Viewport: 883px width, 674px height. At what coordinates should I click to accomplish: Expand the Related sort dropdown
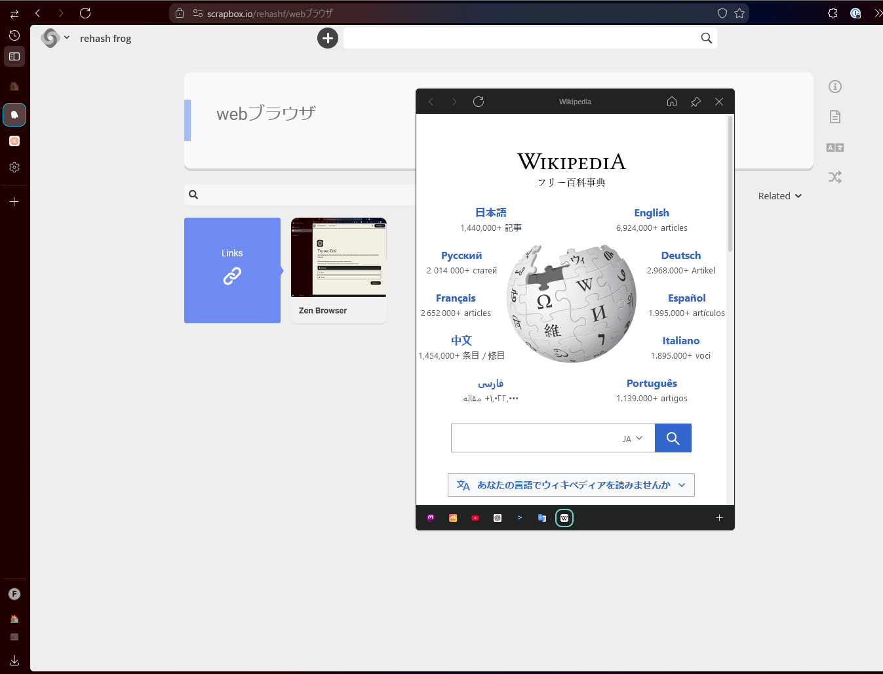click(780, 196)
